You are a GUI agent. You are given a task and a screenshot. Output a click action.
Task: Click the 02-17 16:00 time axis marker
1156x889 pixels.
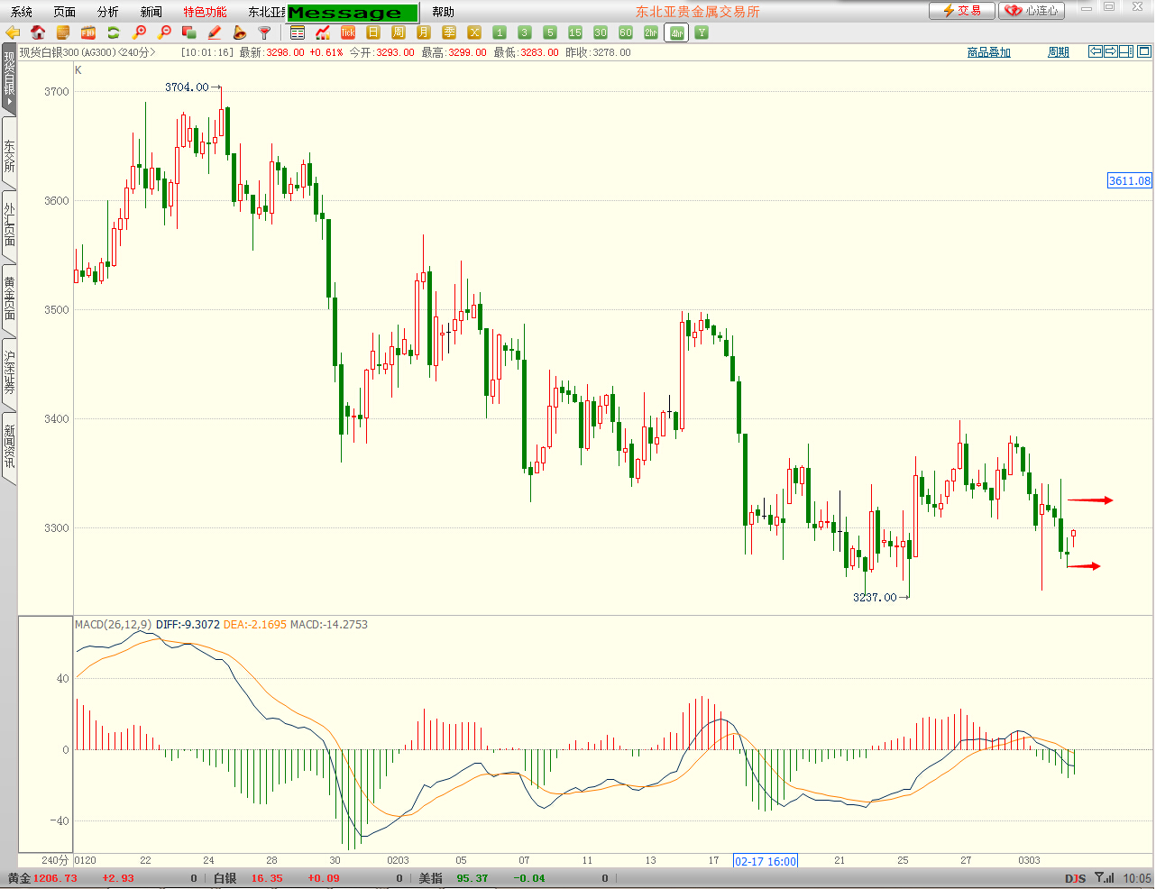(x=766, y=861)
